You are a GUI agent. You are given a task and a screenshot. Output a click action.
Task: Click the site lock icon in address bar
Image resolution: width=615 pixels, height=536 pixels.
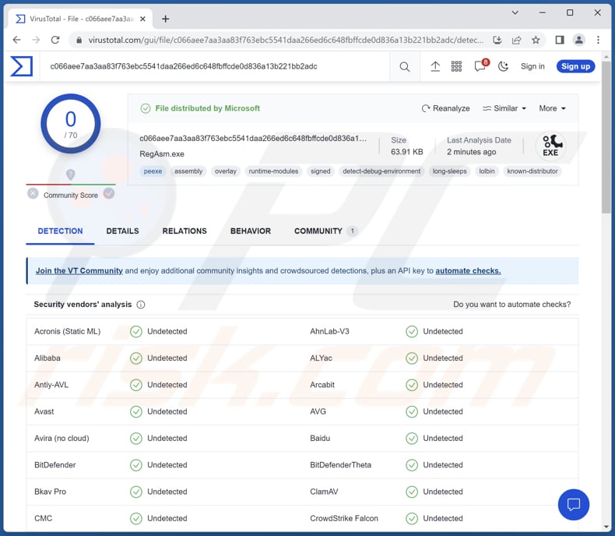79,40
